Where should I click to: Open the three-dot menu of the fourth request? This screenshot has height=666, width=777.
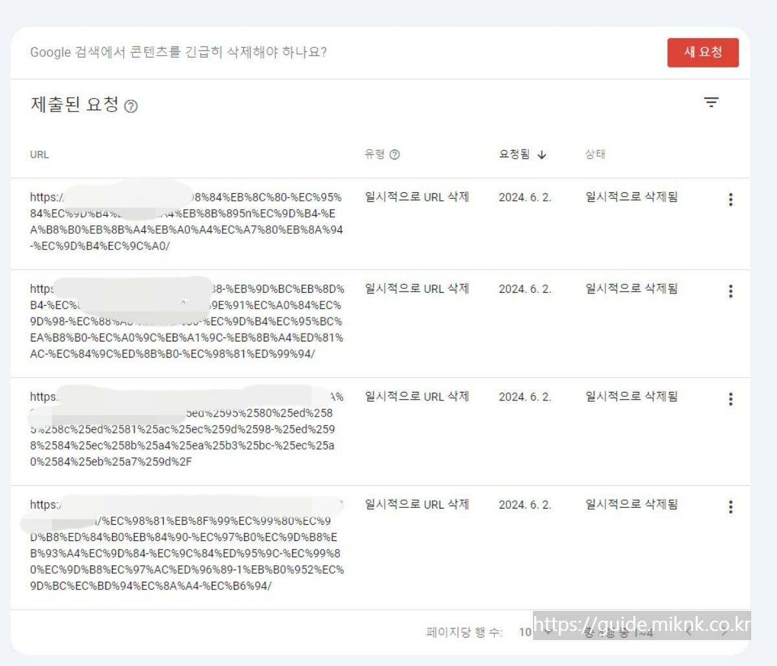pyautogui.click(x=730, y=507)
